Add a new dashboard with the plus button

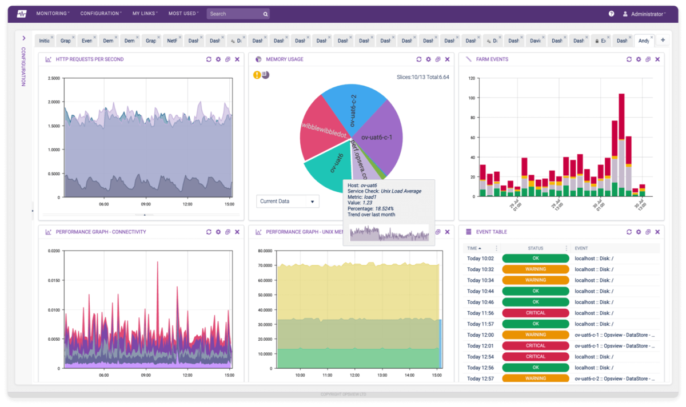[662, 40]
